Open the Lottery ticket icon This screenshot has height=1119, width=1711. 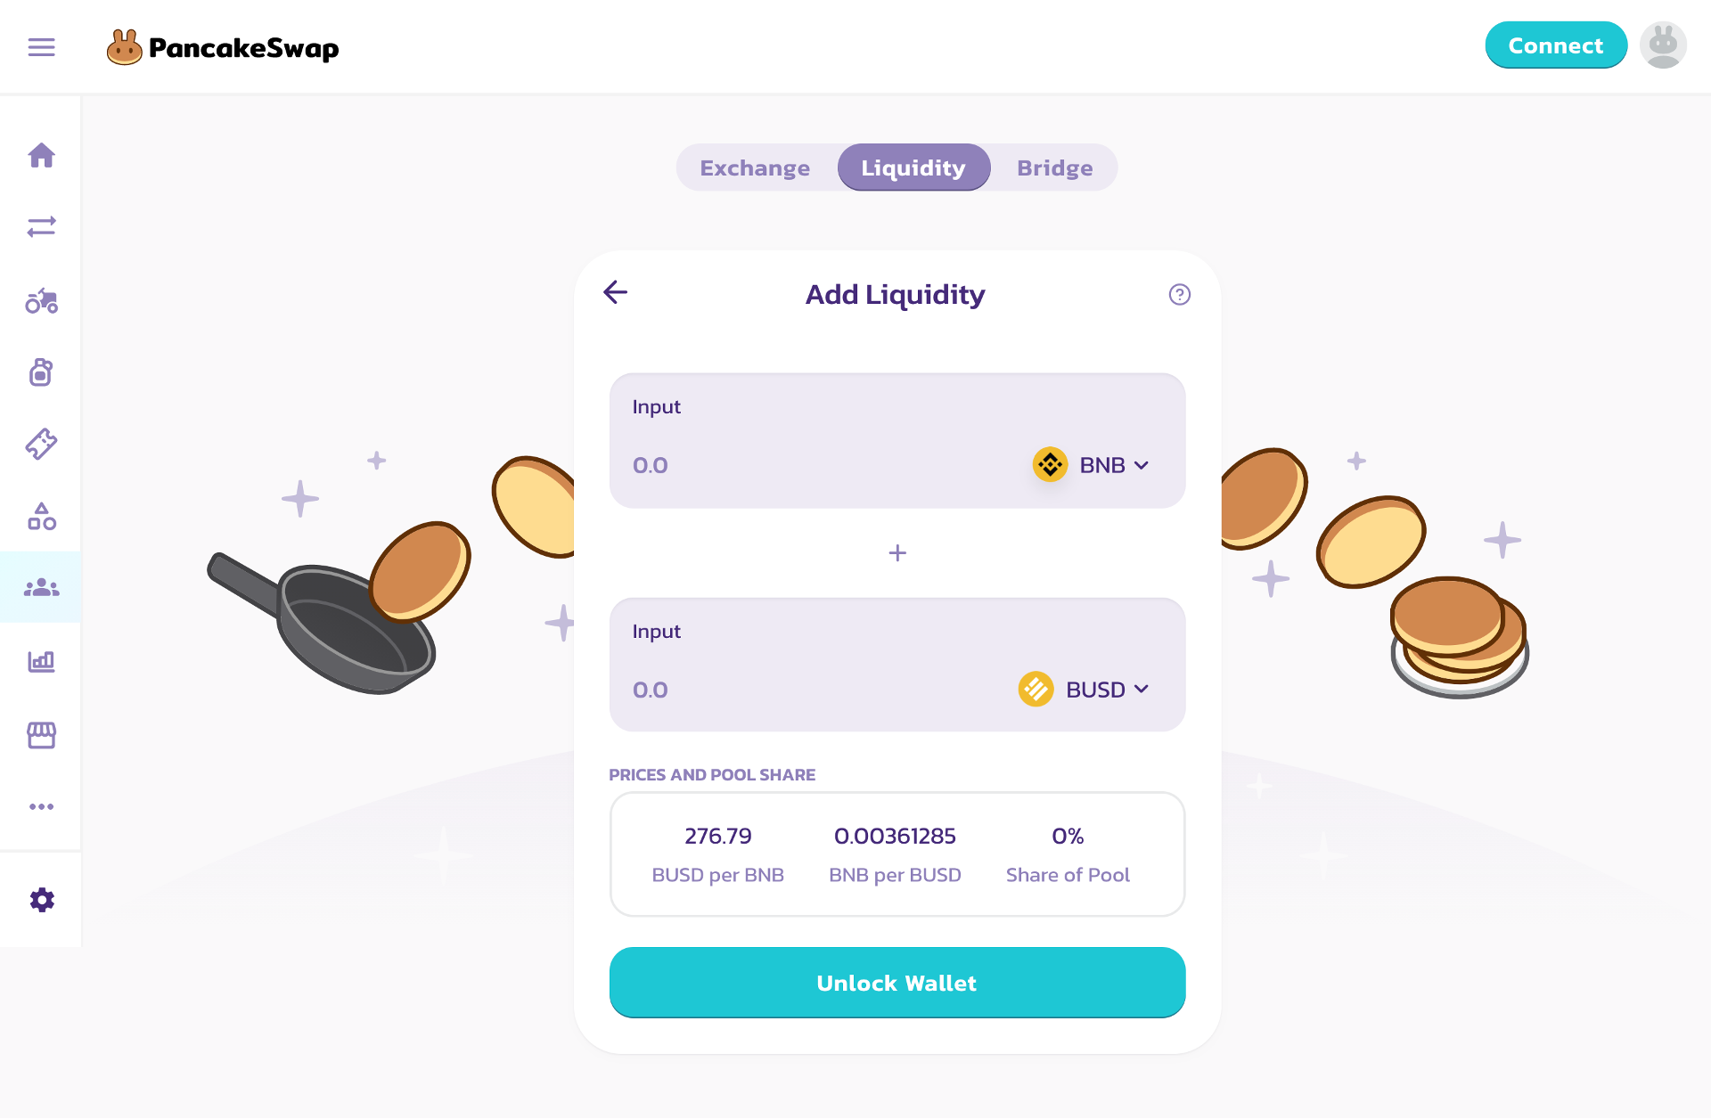(41, 444)
